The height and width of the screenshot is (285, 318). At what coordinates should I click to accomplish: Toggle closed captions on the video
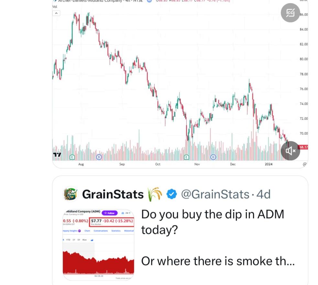coord(290,13)
